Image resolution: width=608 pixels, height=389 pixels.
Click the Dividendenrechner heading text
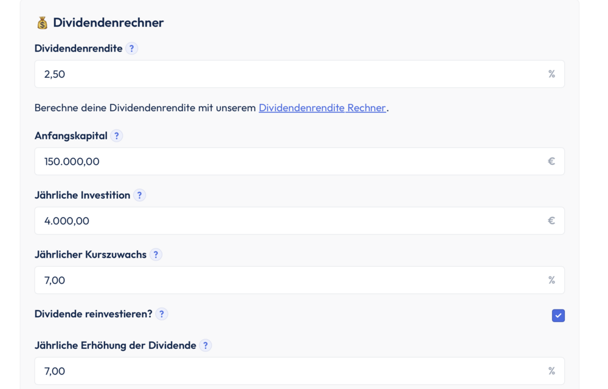click(x=108, y=22)
